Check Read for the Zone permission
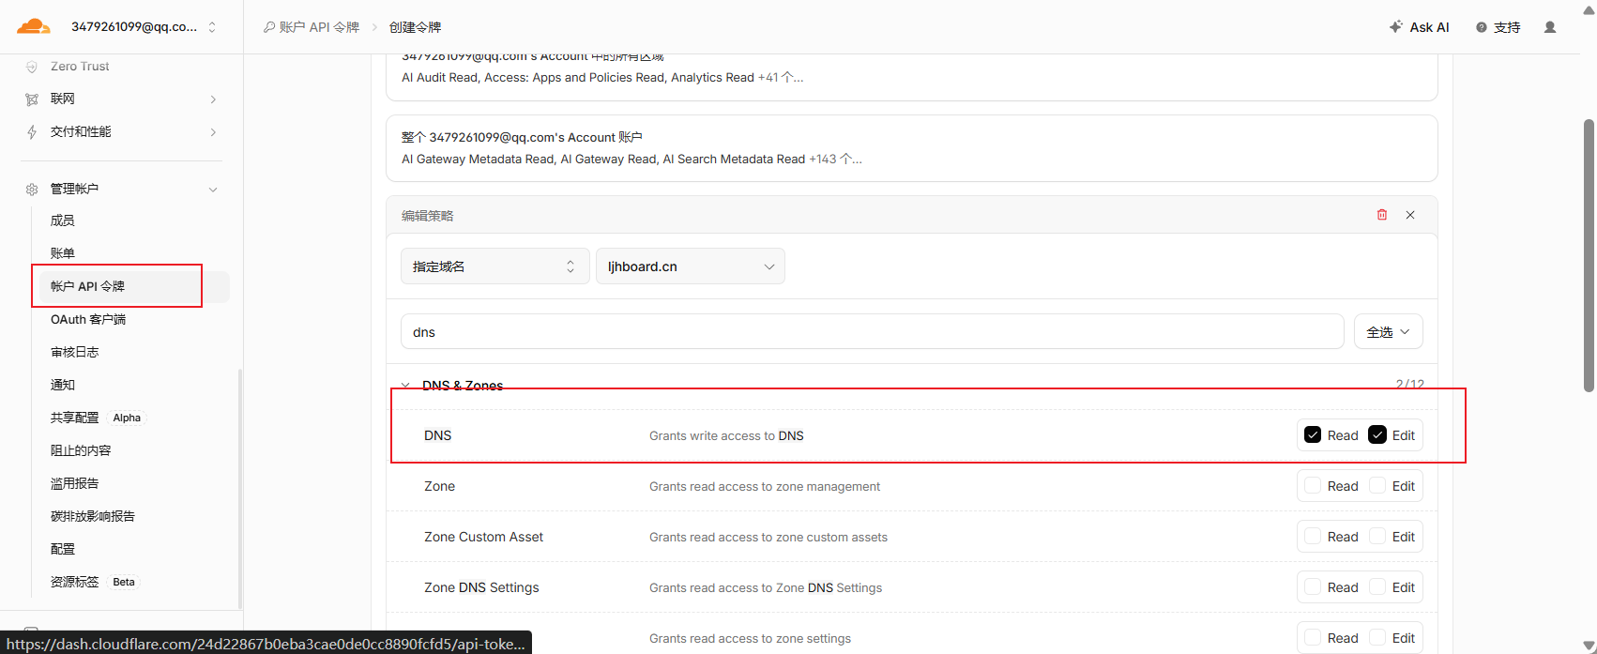Screen dimensions: 1597x654 [1313, 486]
